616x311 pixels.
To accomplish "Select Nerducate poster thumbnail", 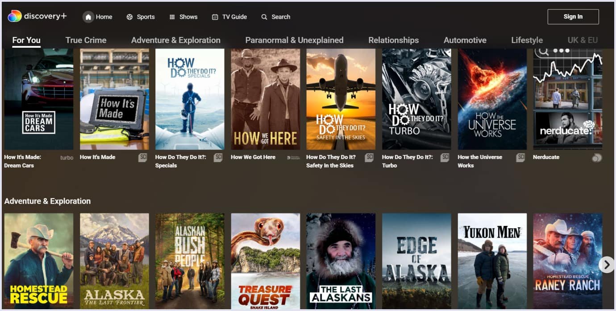I will click(568, 99).
